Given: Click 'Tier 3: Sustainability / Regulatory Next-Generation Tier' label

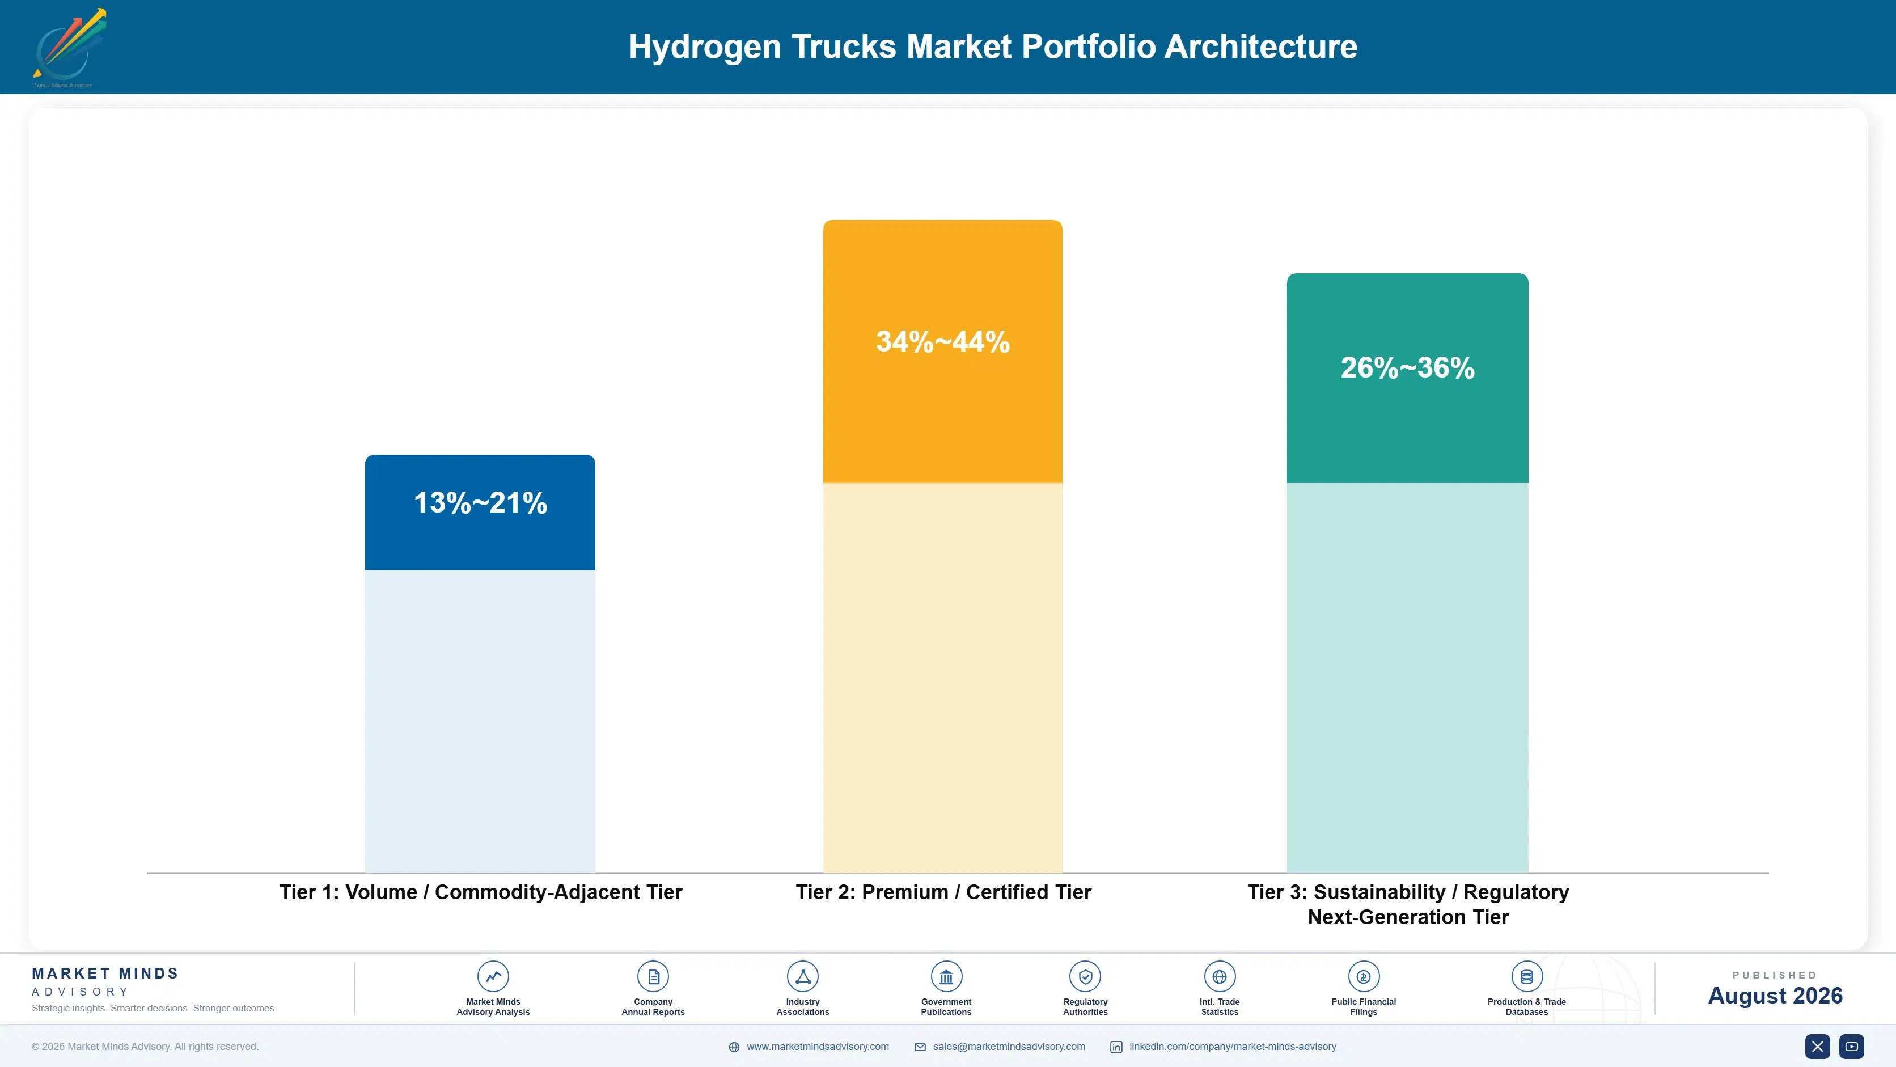Looking at the screenshot, I should coord(1408,904).
